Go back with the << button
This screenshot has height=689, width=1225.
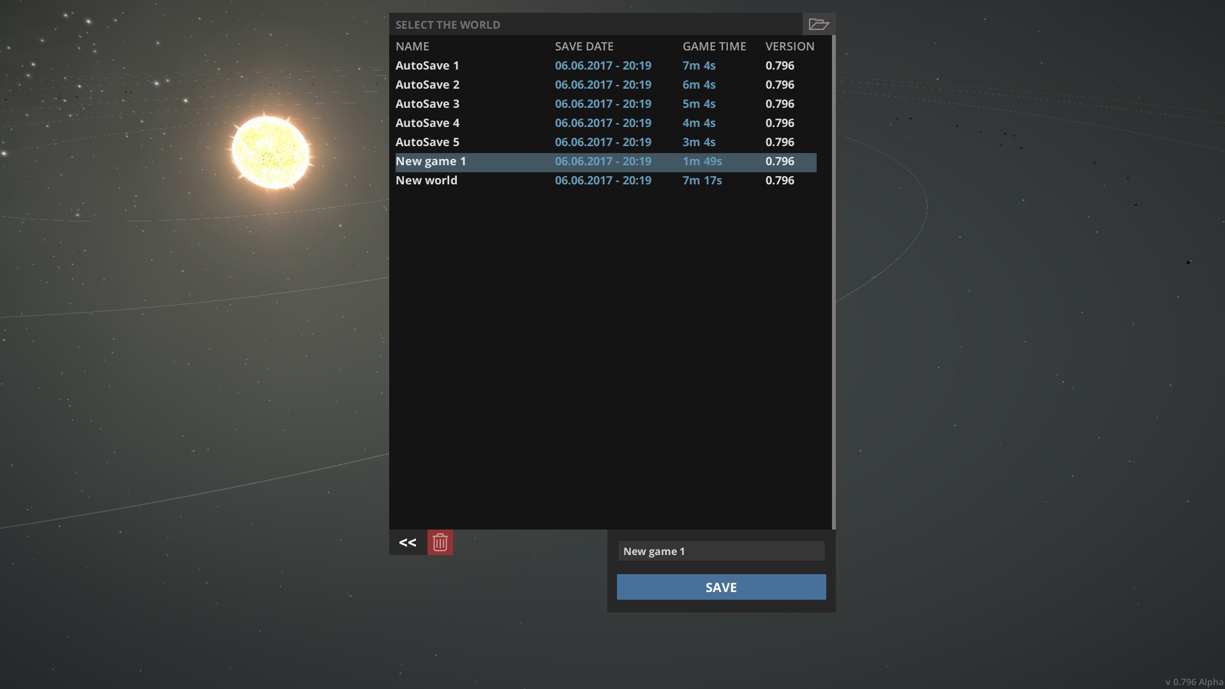(408, 542)
